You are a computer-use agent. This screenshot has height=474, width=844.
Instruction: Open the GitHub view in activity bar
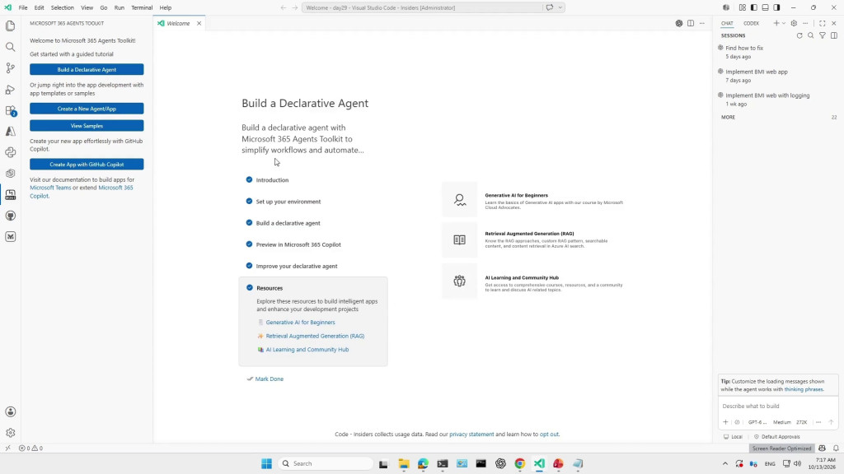point(10,216)
